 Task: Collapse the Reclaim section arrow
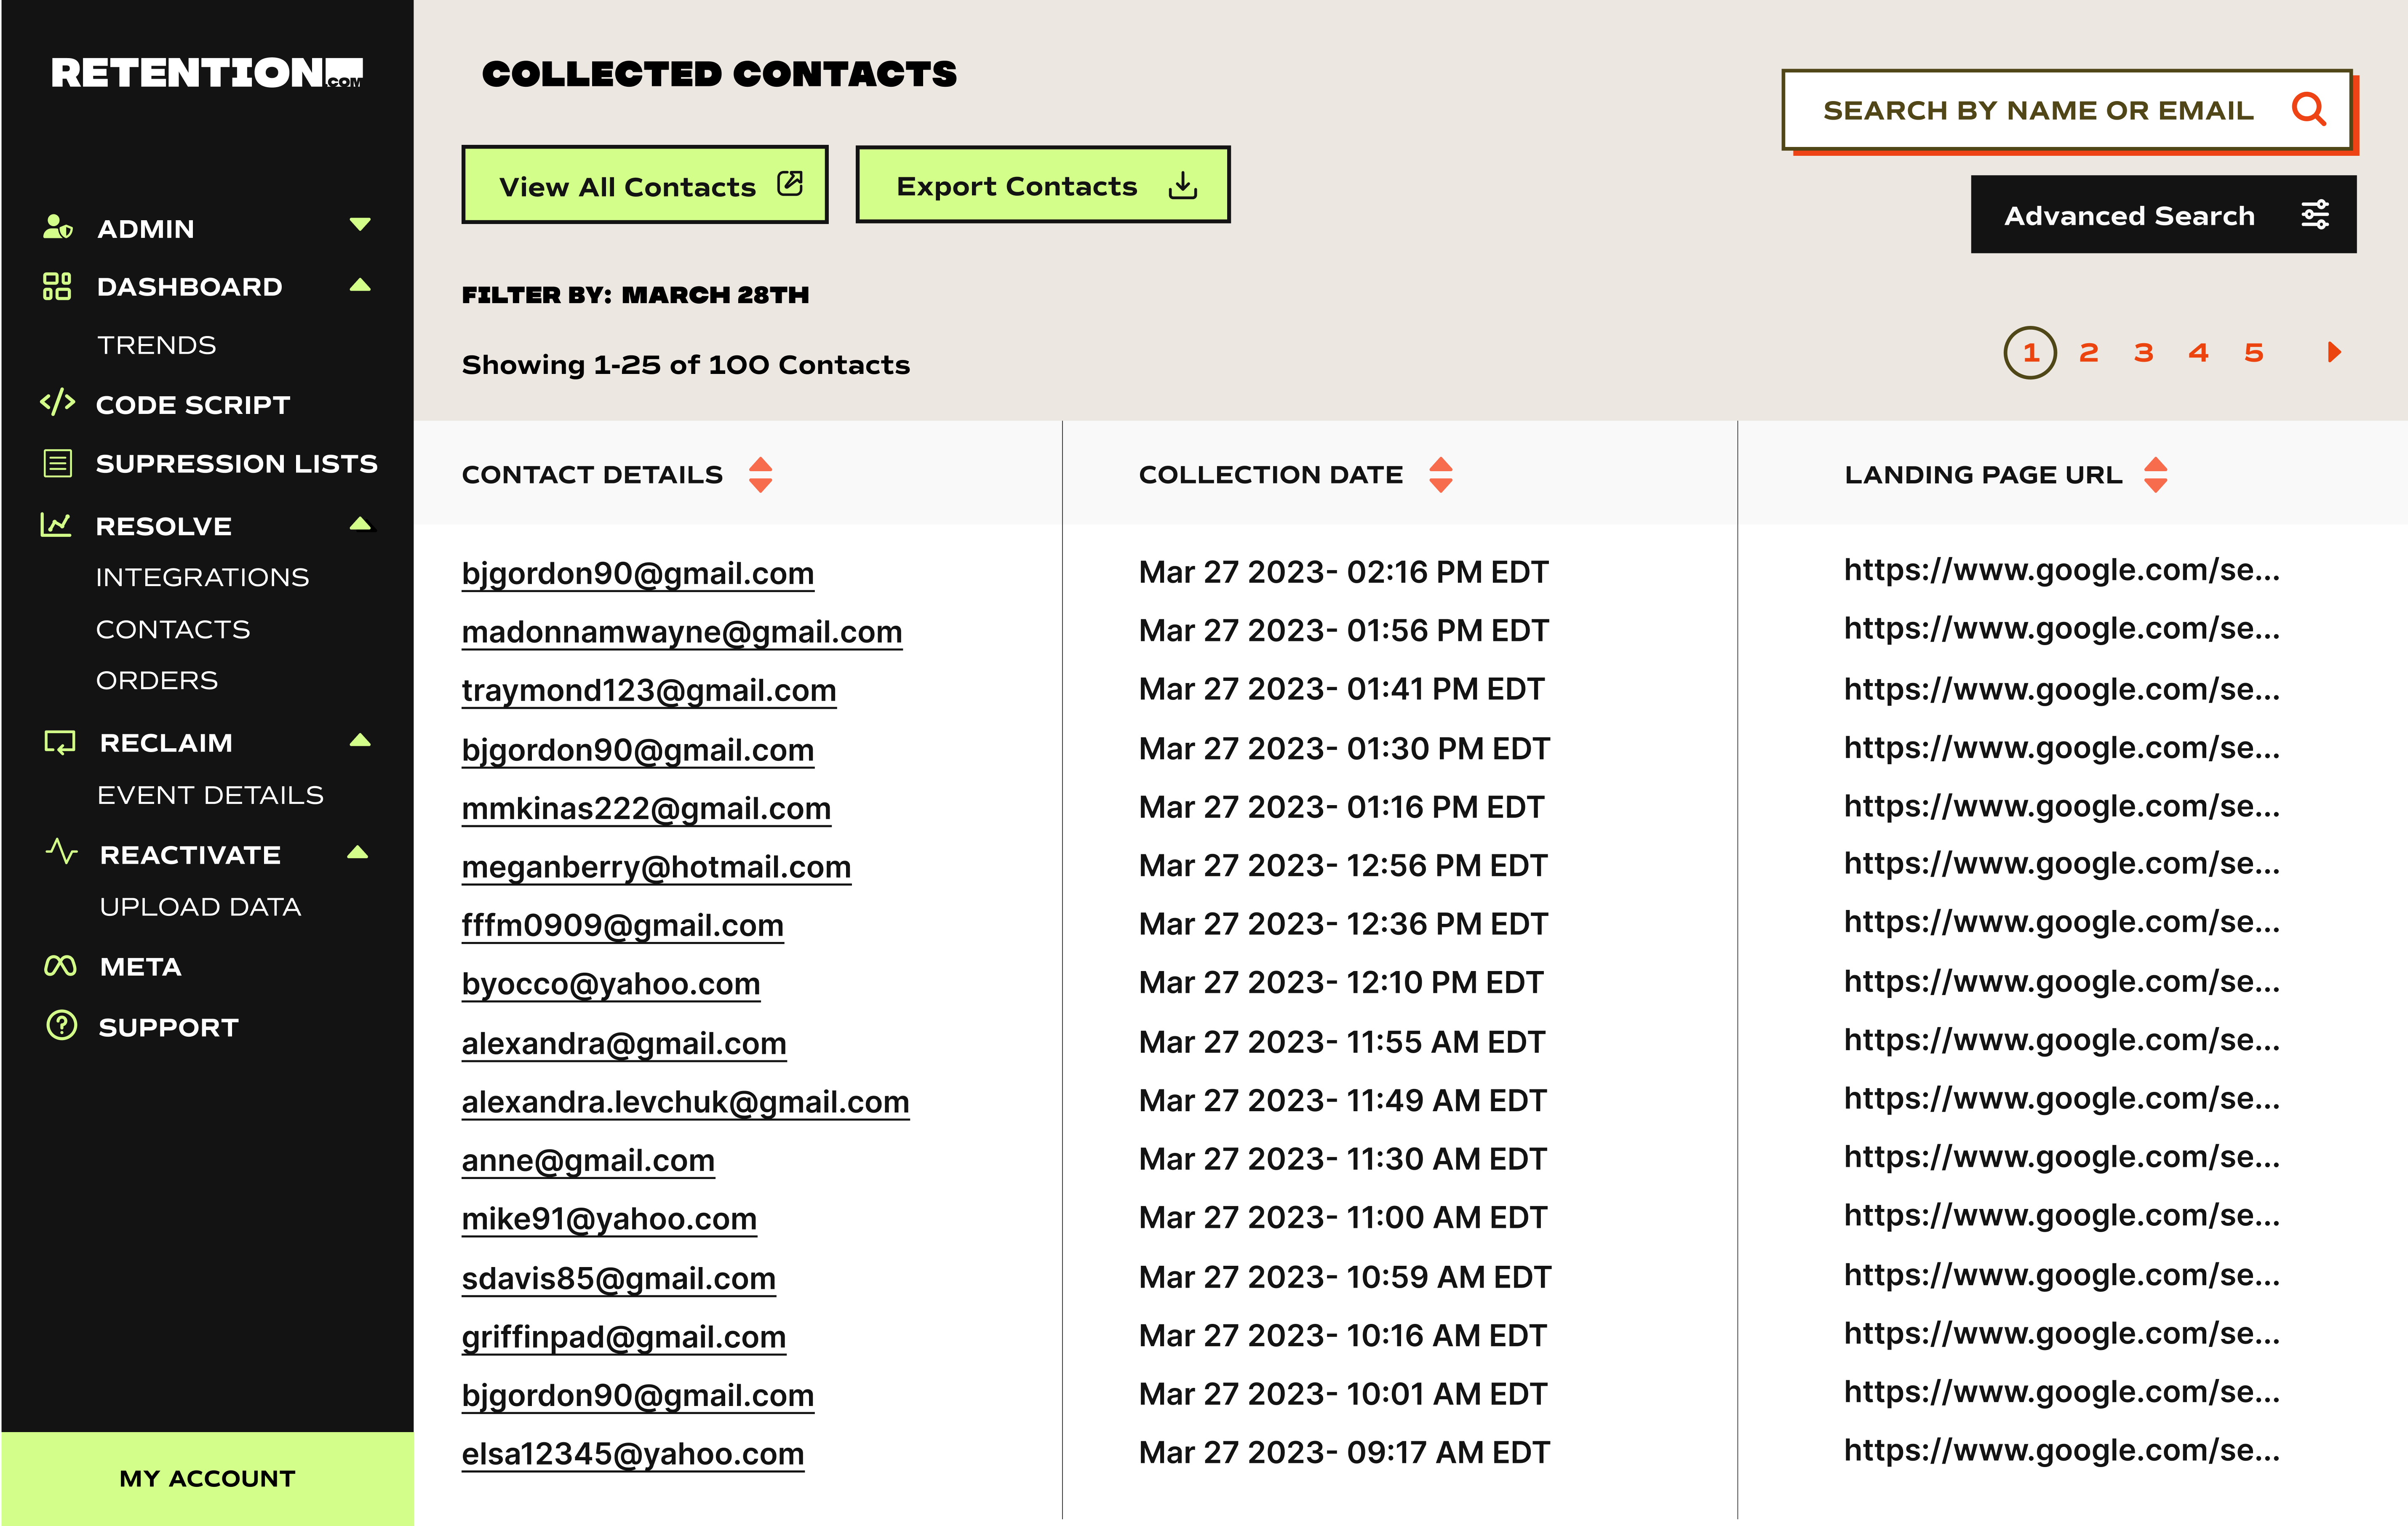tap(361, 740)
